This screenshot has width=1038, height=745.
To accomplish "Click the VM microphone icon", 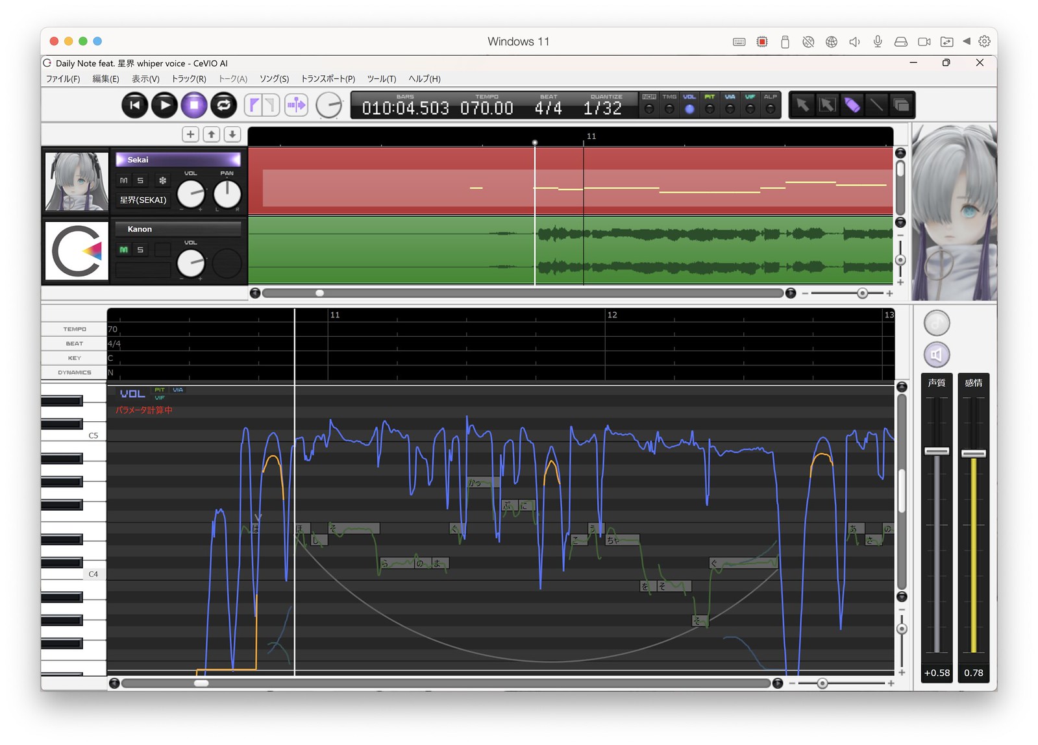I will [878, 42].
